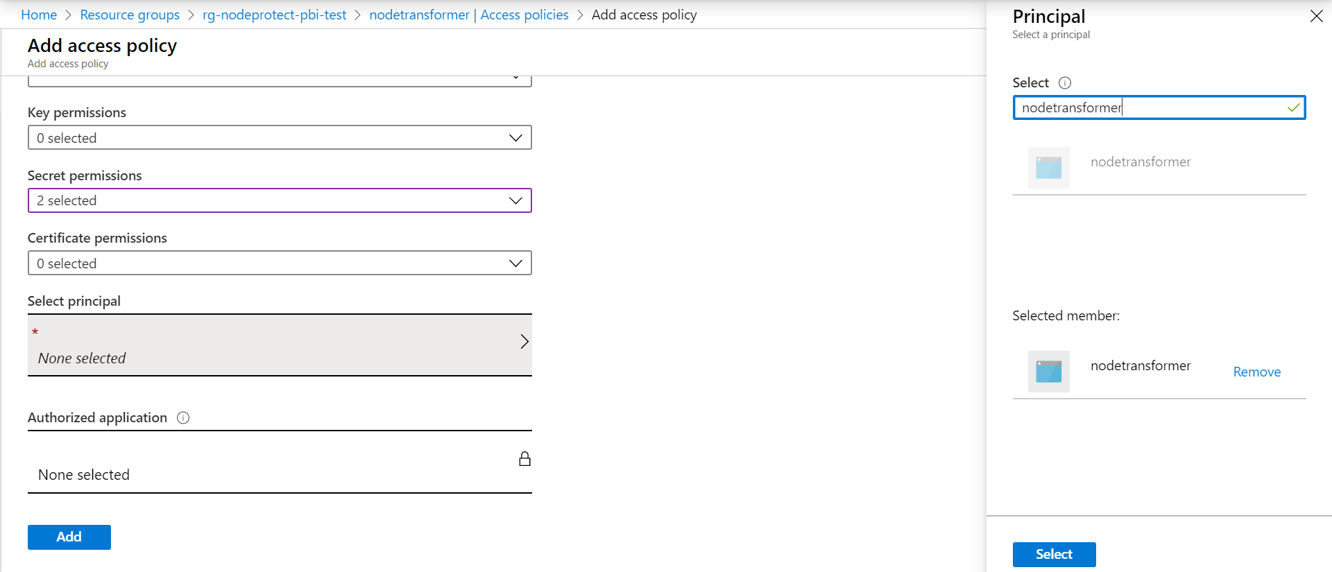Open the Certificate permissions dropdown

pyautogui.click(x=280, y=263)
